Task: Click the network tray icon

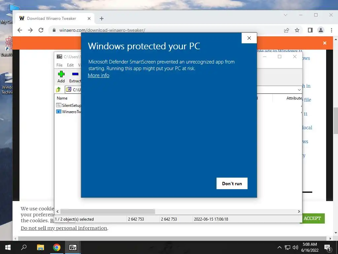Action: [287, 247]
